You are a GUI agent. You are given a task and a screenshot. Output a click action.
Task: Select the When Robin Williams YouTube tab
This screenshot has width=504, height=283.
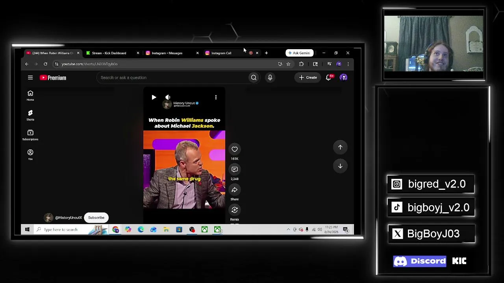[x=53, y=53]
